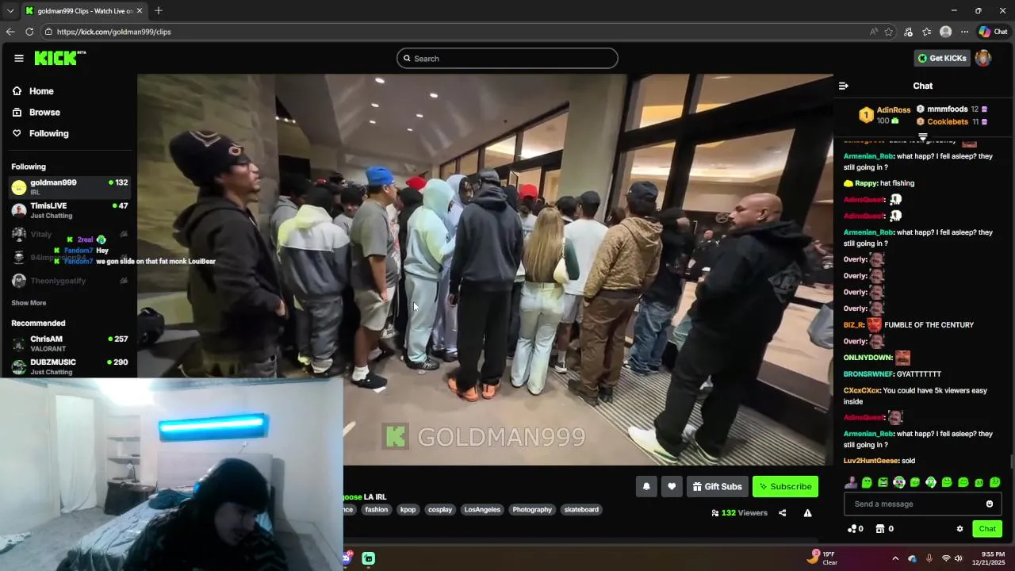The height and width of the screenshot is (571, 1015).
Task: Click mmmfoods in gift leaderboard
Action: [x=948, y=109]
